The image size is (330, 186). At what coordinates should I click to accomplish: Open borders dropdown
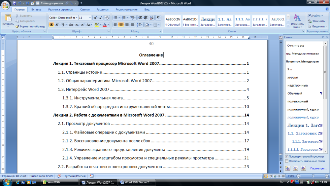point(159,25)
